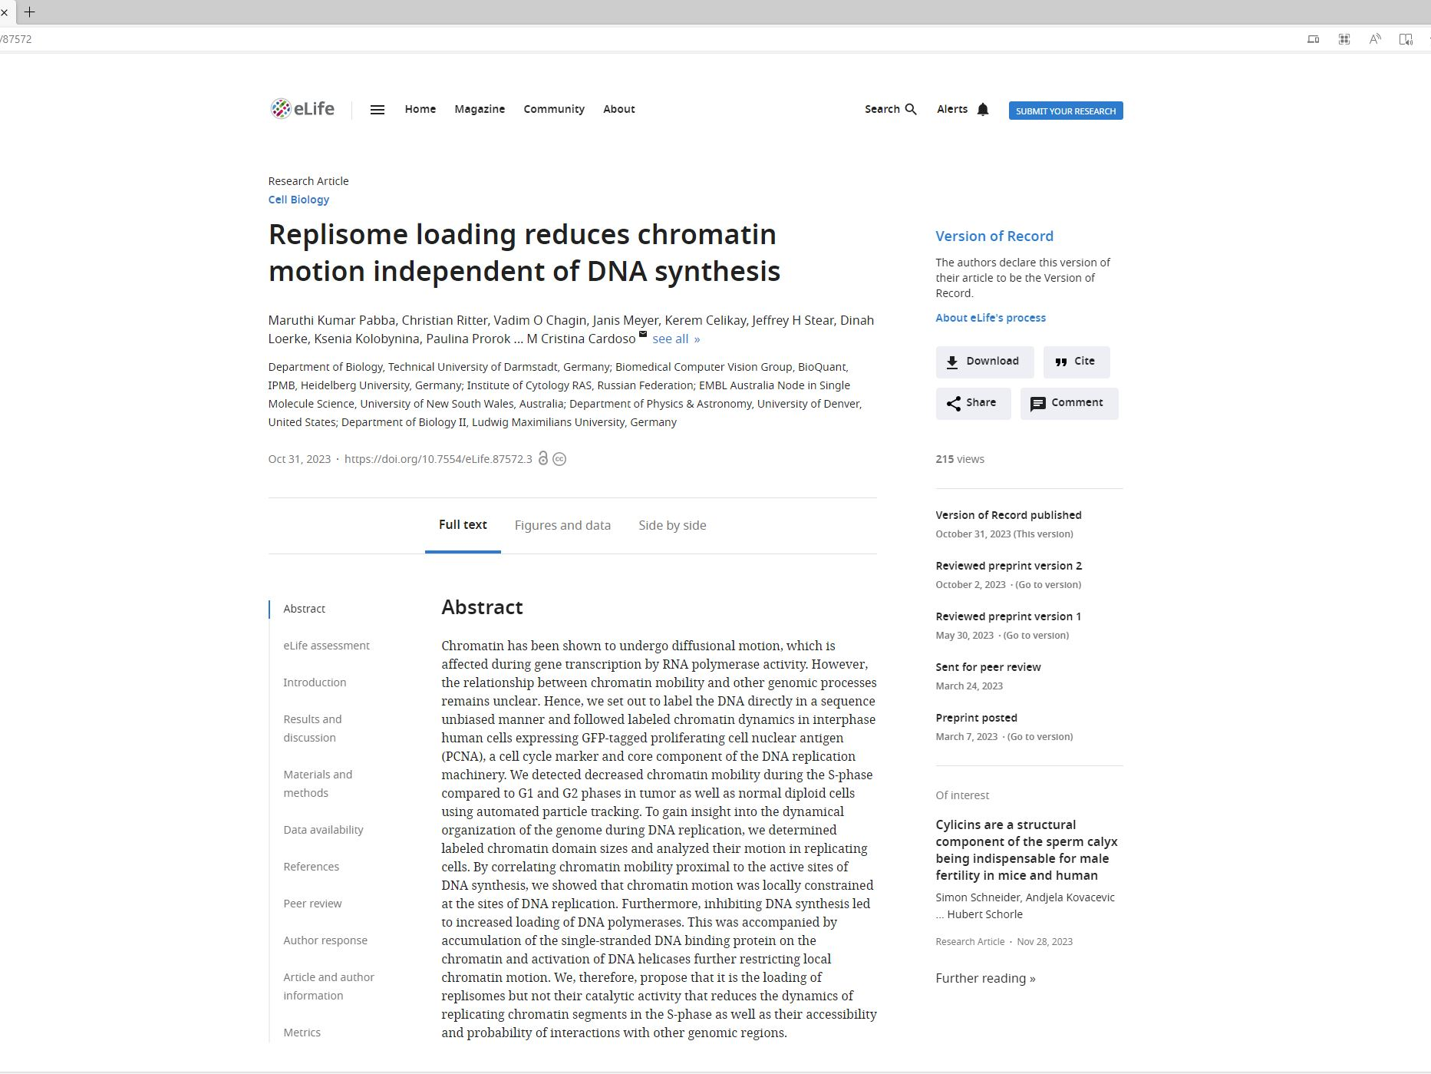Jump to Article and author information
1431x1074 pixels.
click(x=328, y=986)
